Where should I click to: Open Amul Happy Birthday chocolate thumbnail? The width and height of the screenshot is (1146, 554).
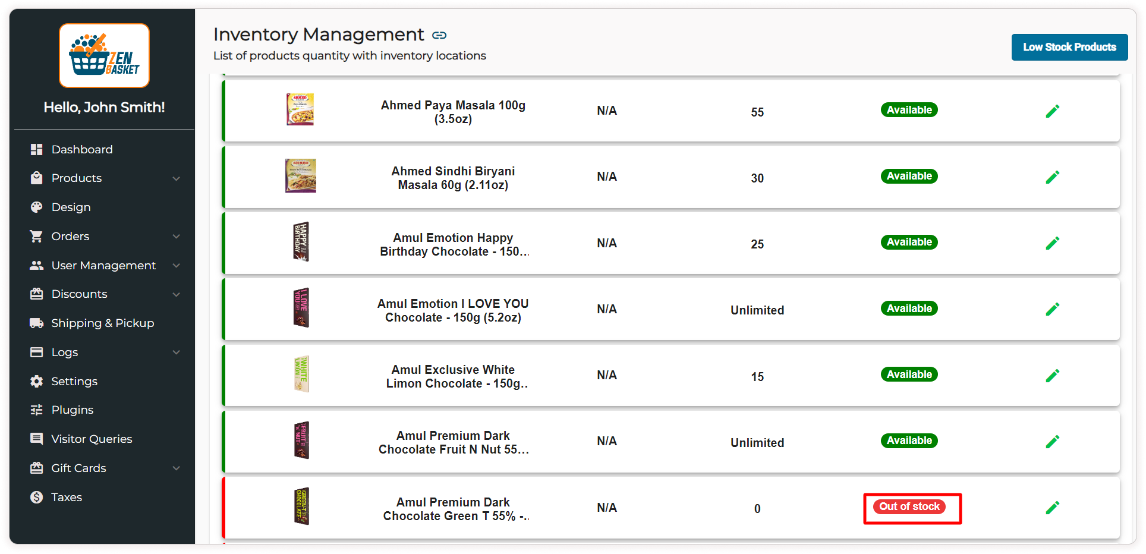point(301,241)
